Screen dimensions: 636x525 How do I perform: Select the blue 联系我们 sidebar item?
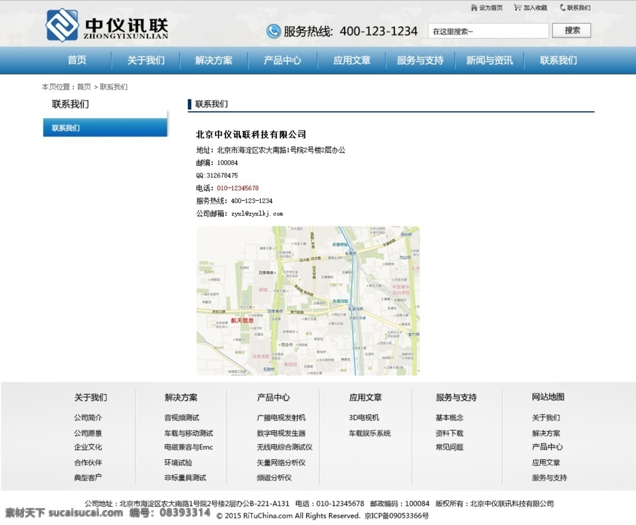pyautogui.click(x=105, y=128)
